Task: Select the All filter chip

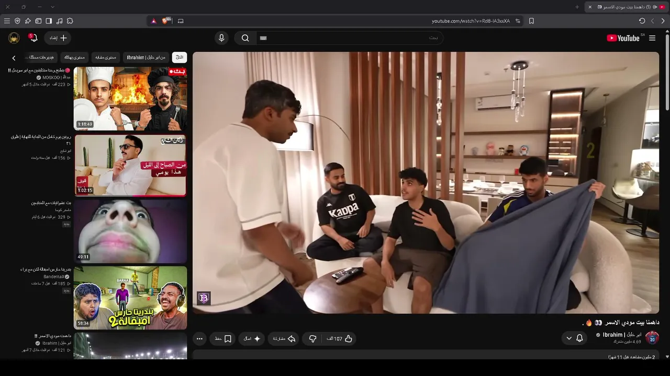Action: pos(179,57)
